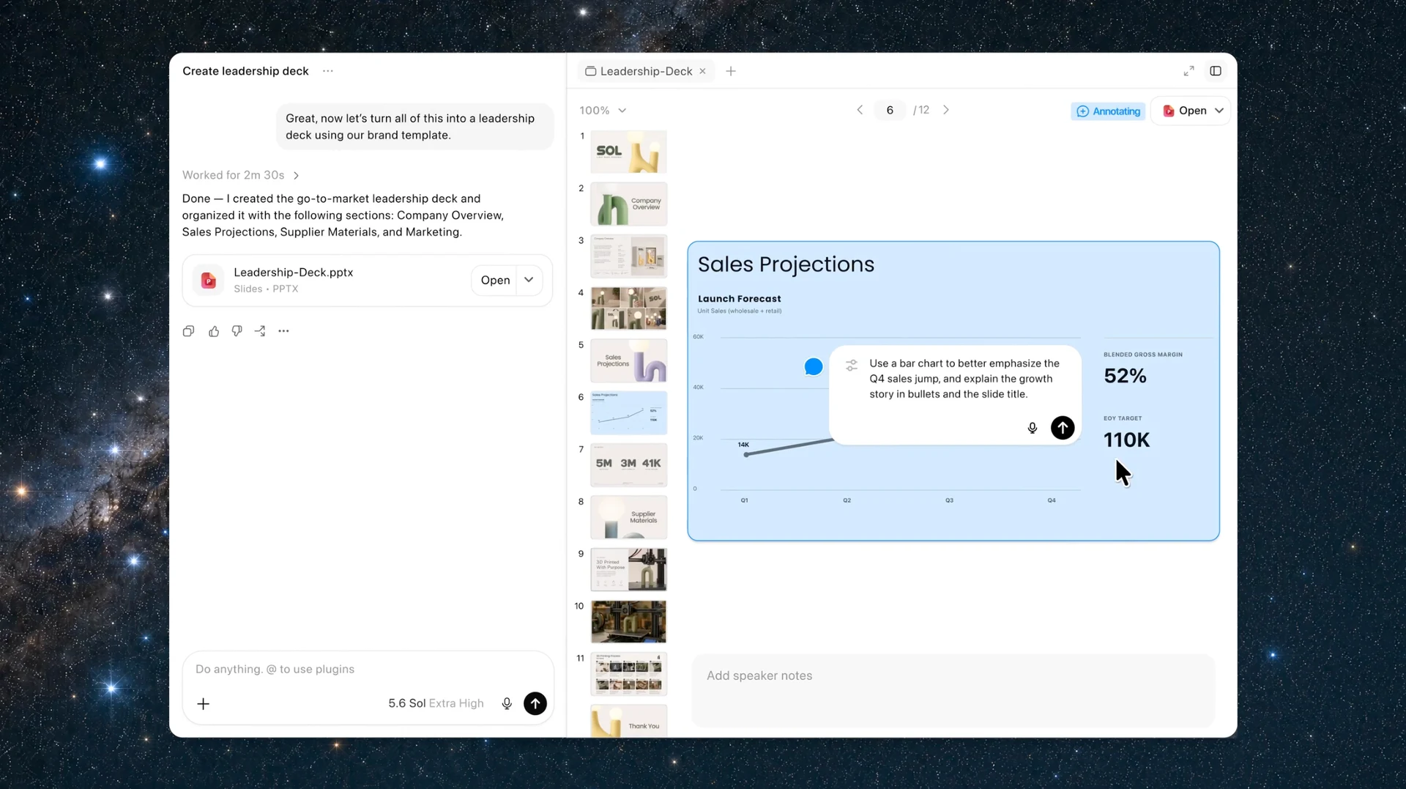Open the 100% zoom level dropdown
The image size is (1406, 789).
pyautogui.click(x=603, y=110)
